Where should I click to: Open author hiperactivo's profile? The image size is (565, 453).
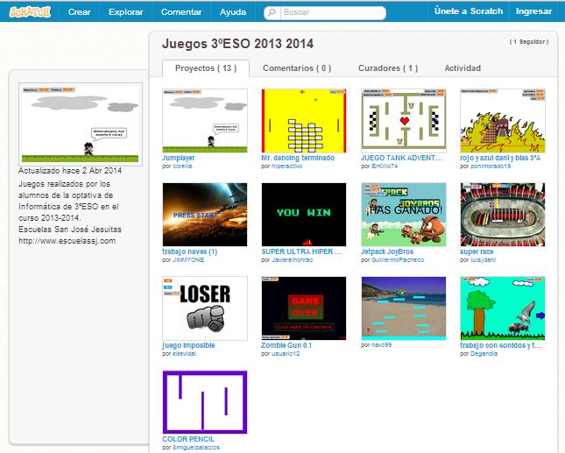286,166
